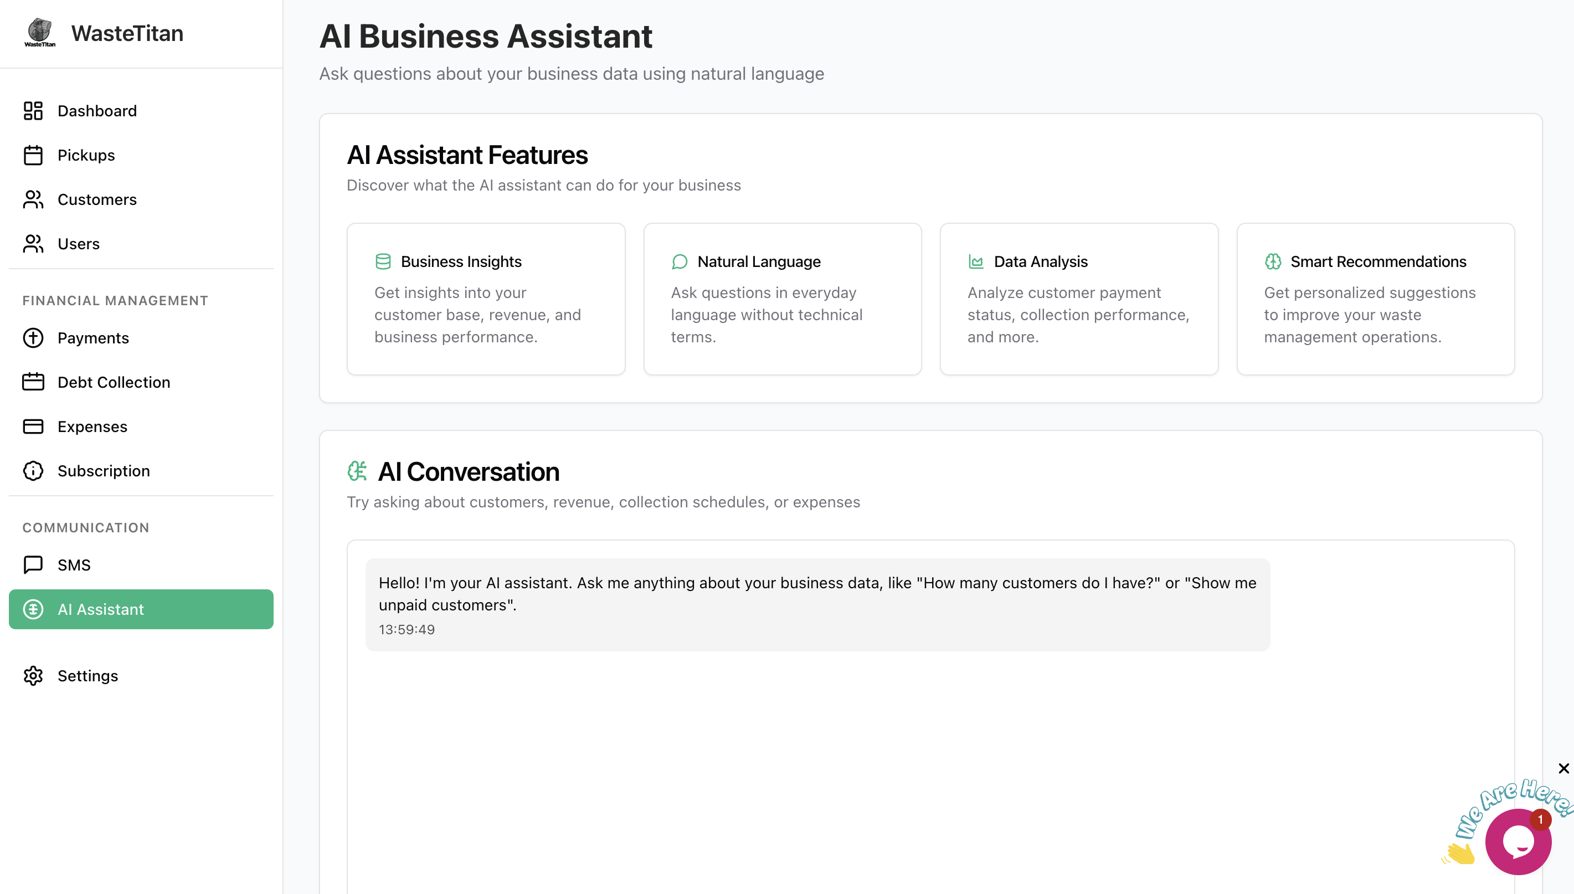Click the AI Assistant Features heading
Screen dimensions: 1574x894
click(x=467, y=155)
